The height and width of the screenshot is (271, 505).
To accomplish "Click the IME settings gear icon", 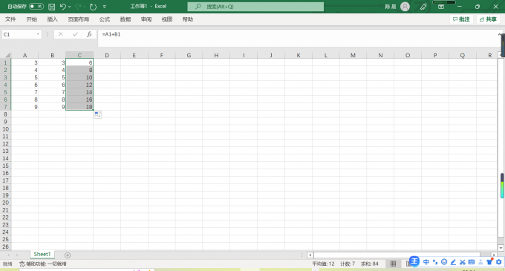I will tap(499, 262).
